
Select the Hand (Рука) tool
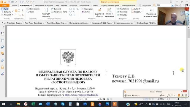click(4, 9)
